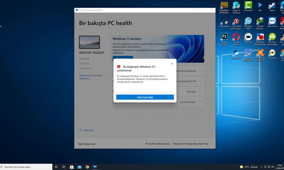This screenshot has width=284, height=170.
Task: Open Adobe Photoshop desktop icon
Action: 225,37
